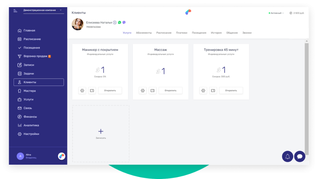Image resolution: width=318 pixels, height=179 pixels.
Task: Click the gear icon on Тренировка 45 минут card
Action: click(x=203, y=90)
